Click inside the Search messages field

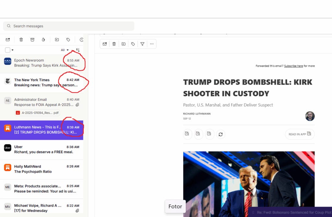click(x=68, y=26)
